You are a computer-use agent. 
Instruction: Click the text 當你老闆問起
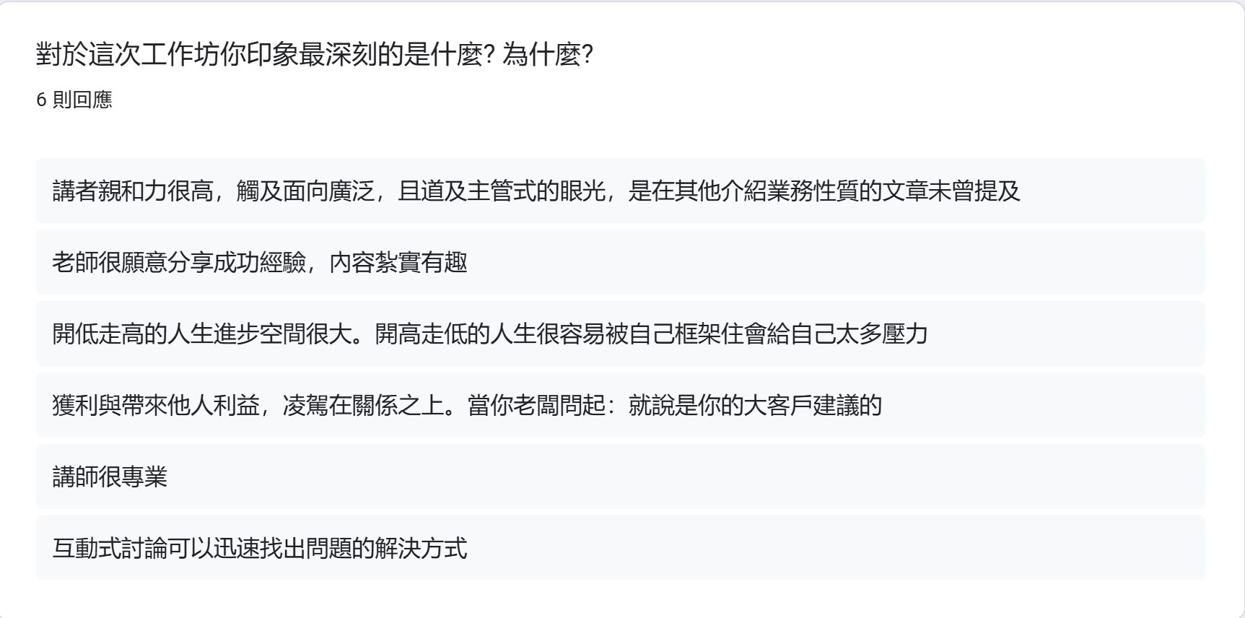(x=536, y=405)
